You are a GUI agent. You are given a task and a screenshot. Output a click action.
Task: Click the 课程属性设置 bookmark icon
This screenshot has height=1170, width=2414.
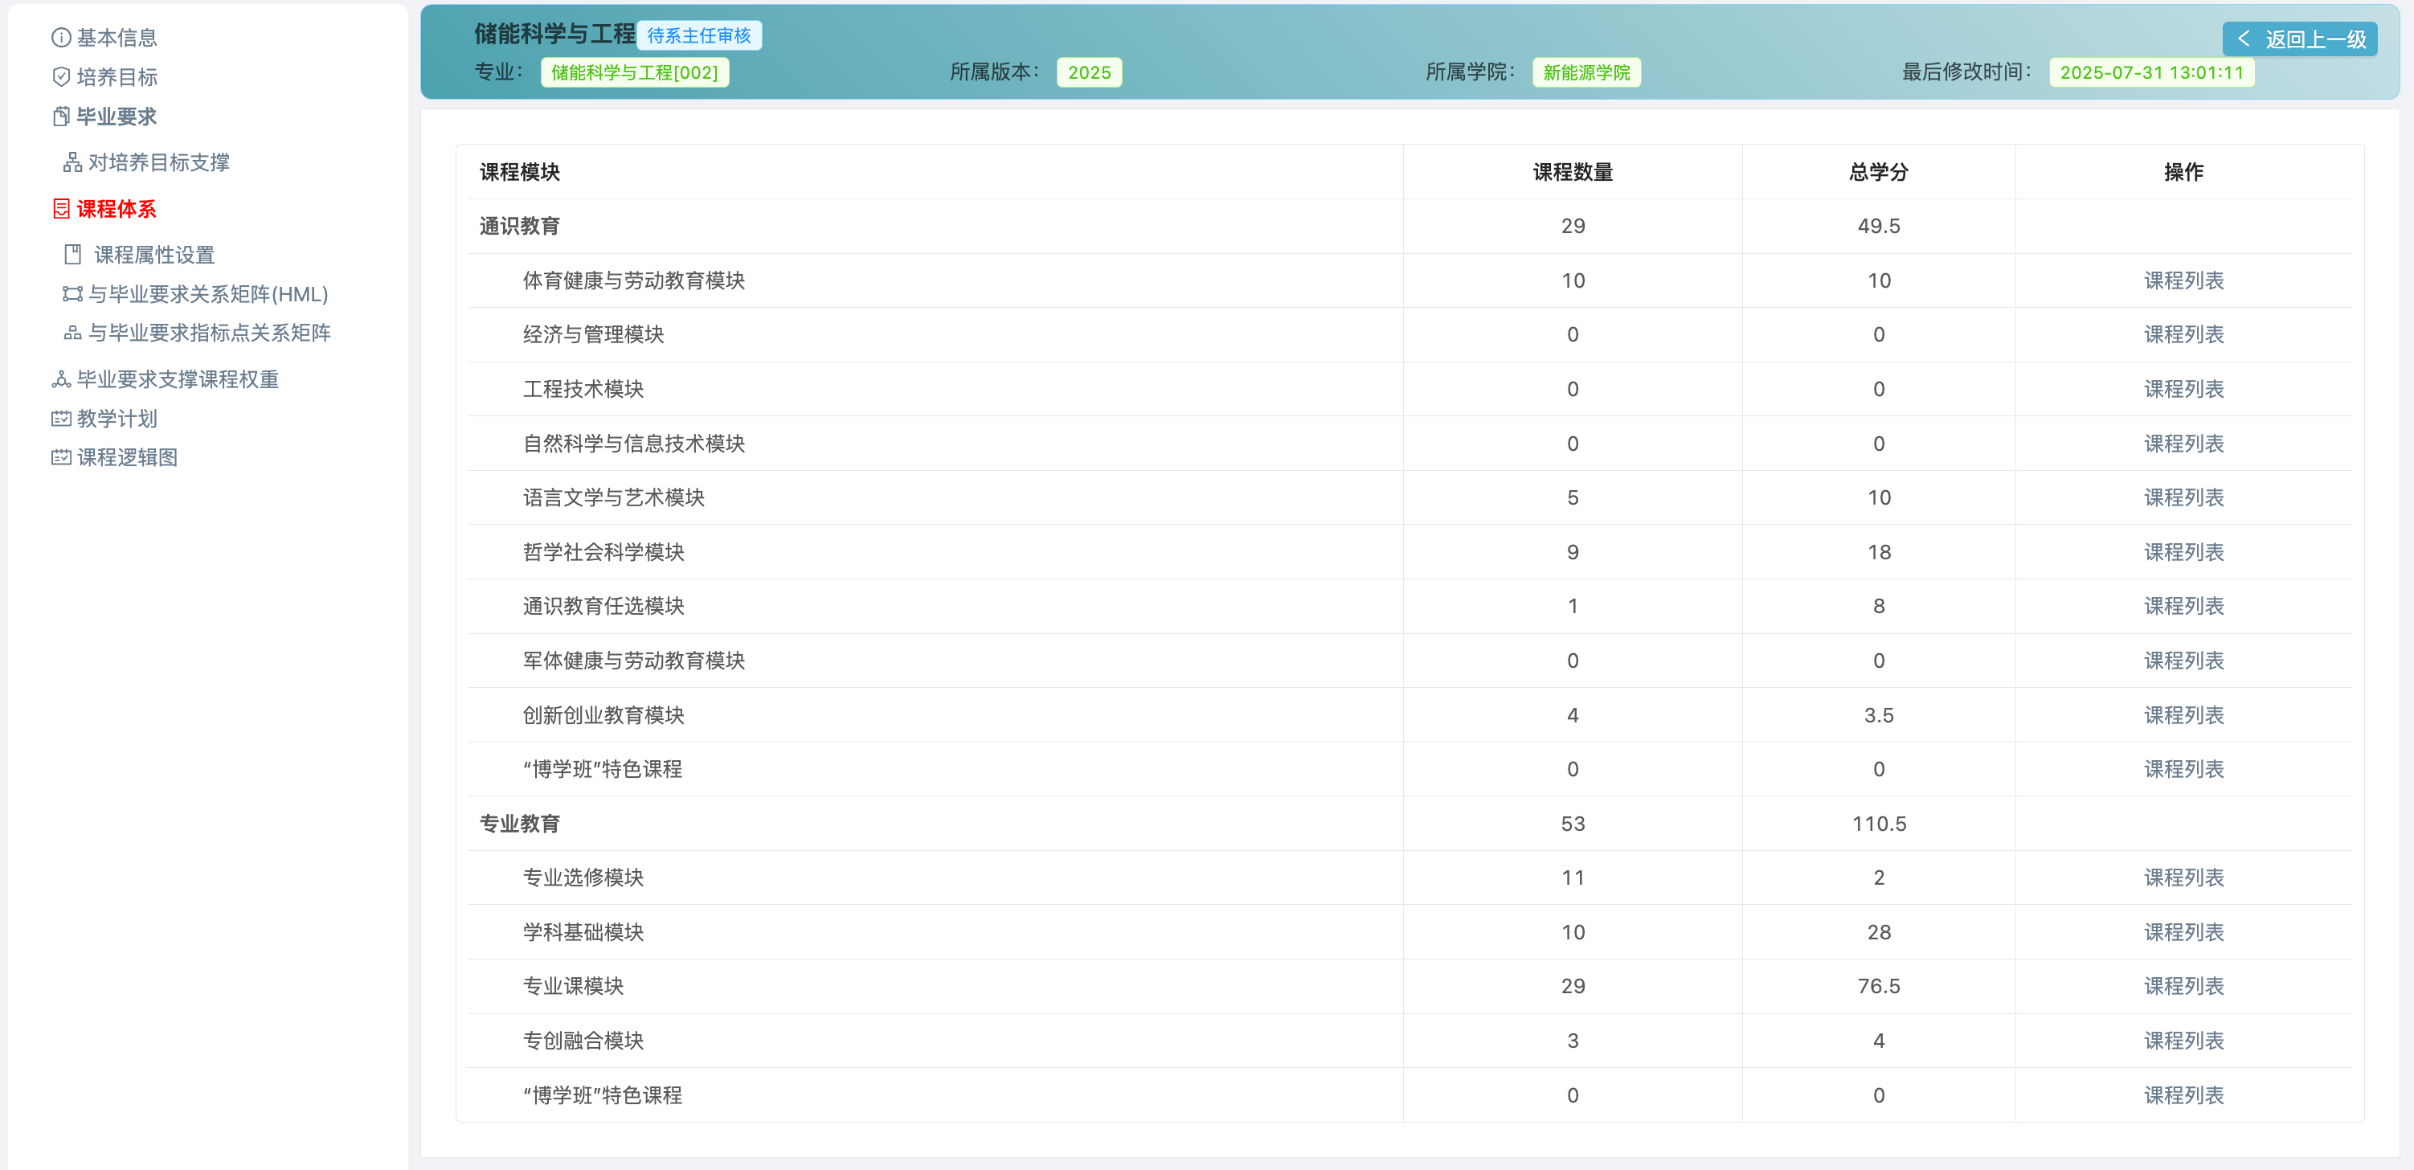[73, 253]
